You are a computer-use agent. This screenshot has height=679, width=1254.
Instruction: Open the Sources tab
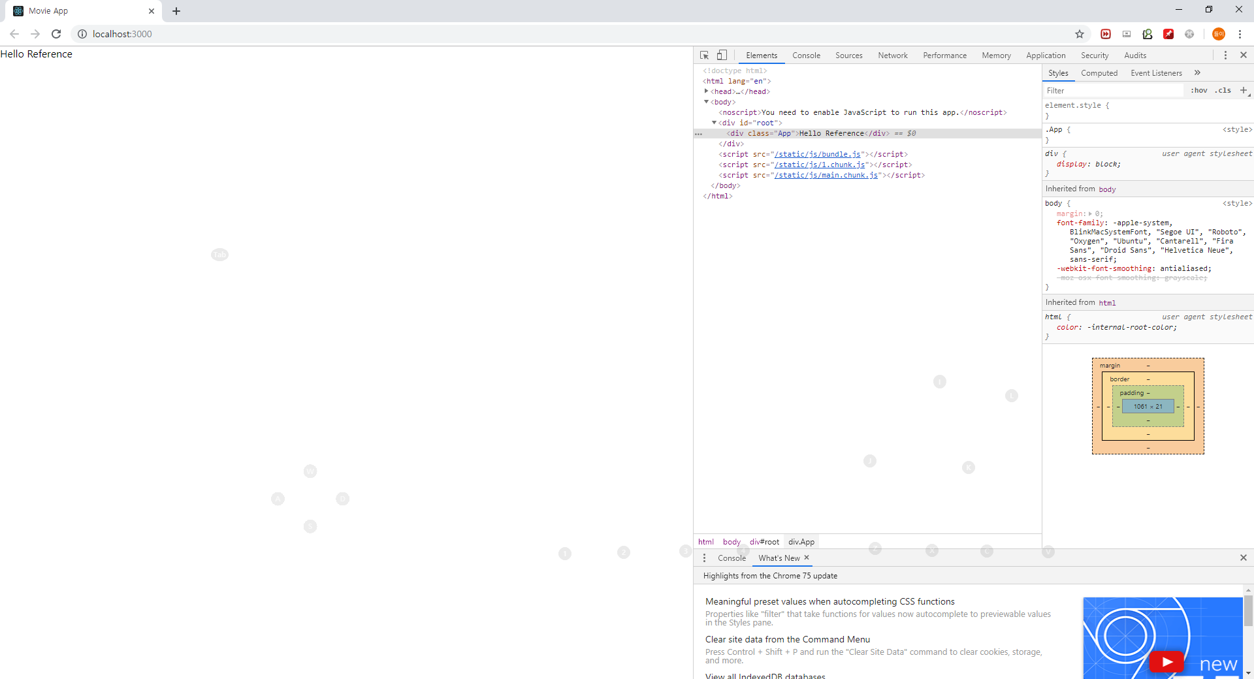pos(849,55)
